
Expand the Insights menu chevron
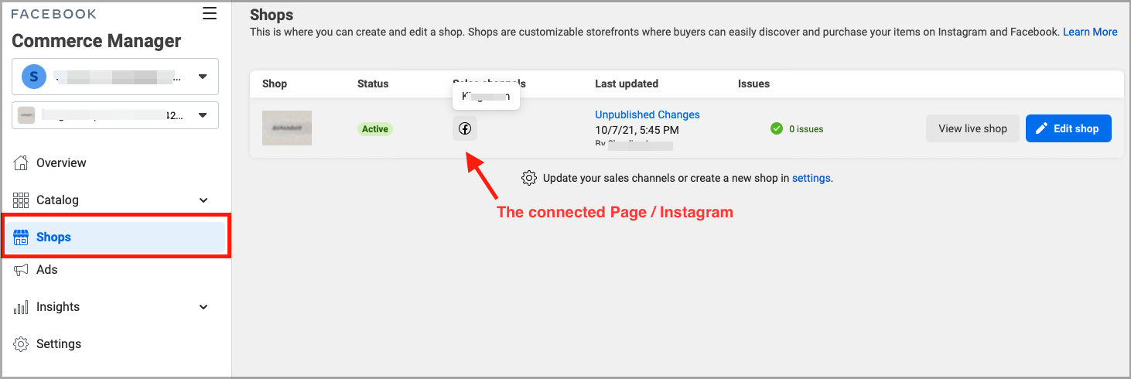[203, 307]
